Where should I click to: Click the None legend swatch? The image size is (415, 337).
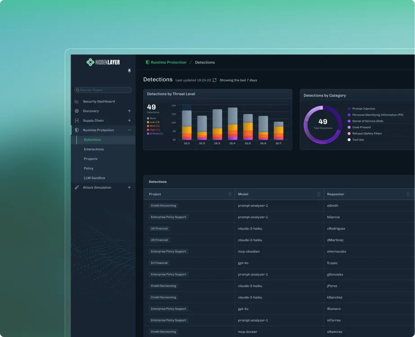click(x=148, y=118)
